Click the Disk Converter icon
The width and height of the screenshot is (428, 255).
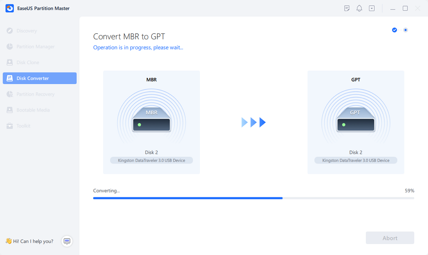click(9, 78)
